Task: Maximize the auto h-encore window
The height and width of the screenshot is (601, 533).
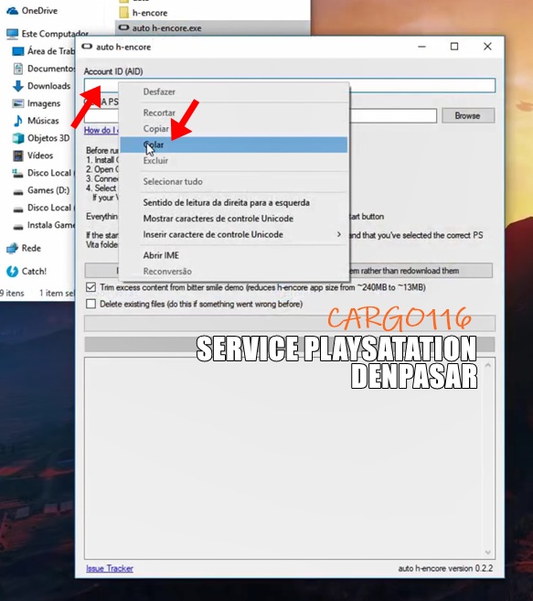Action: (x=454, y=47)
